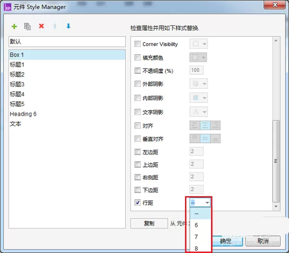Choose the -- option in line spacing list
Viewport: 289px width, 253px height.
(x=200, y=213)
